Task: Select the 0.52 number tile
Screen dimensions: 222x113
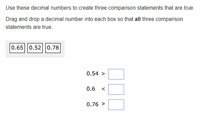Action: (35, 48)
